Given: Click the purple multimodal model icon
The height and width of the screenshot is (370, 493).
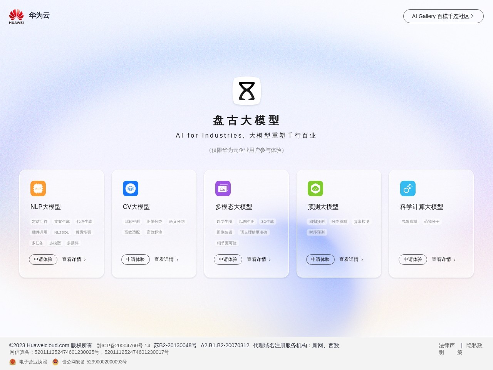Looking at the screenshot, I should pos(223,188).
